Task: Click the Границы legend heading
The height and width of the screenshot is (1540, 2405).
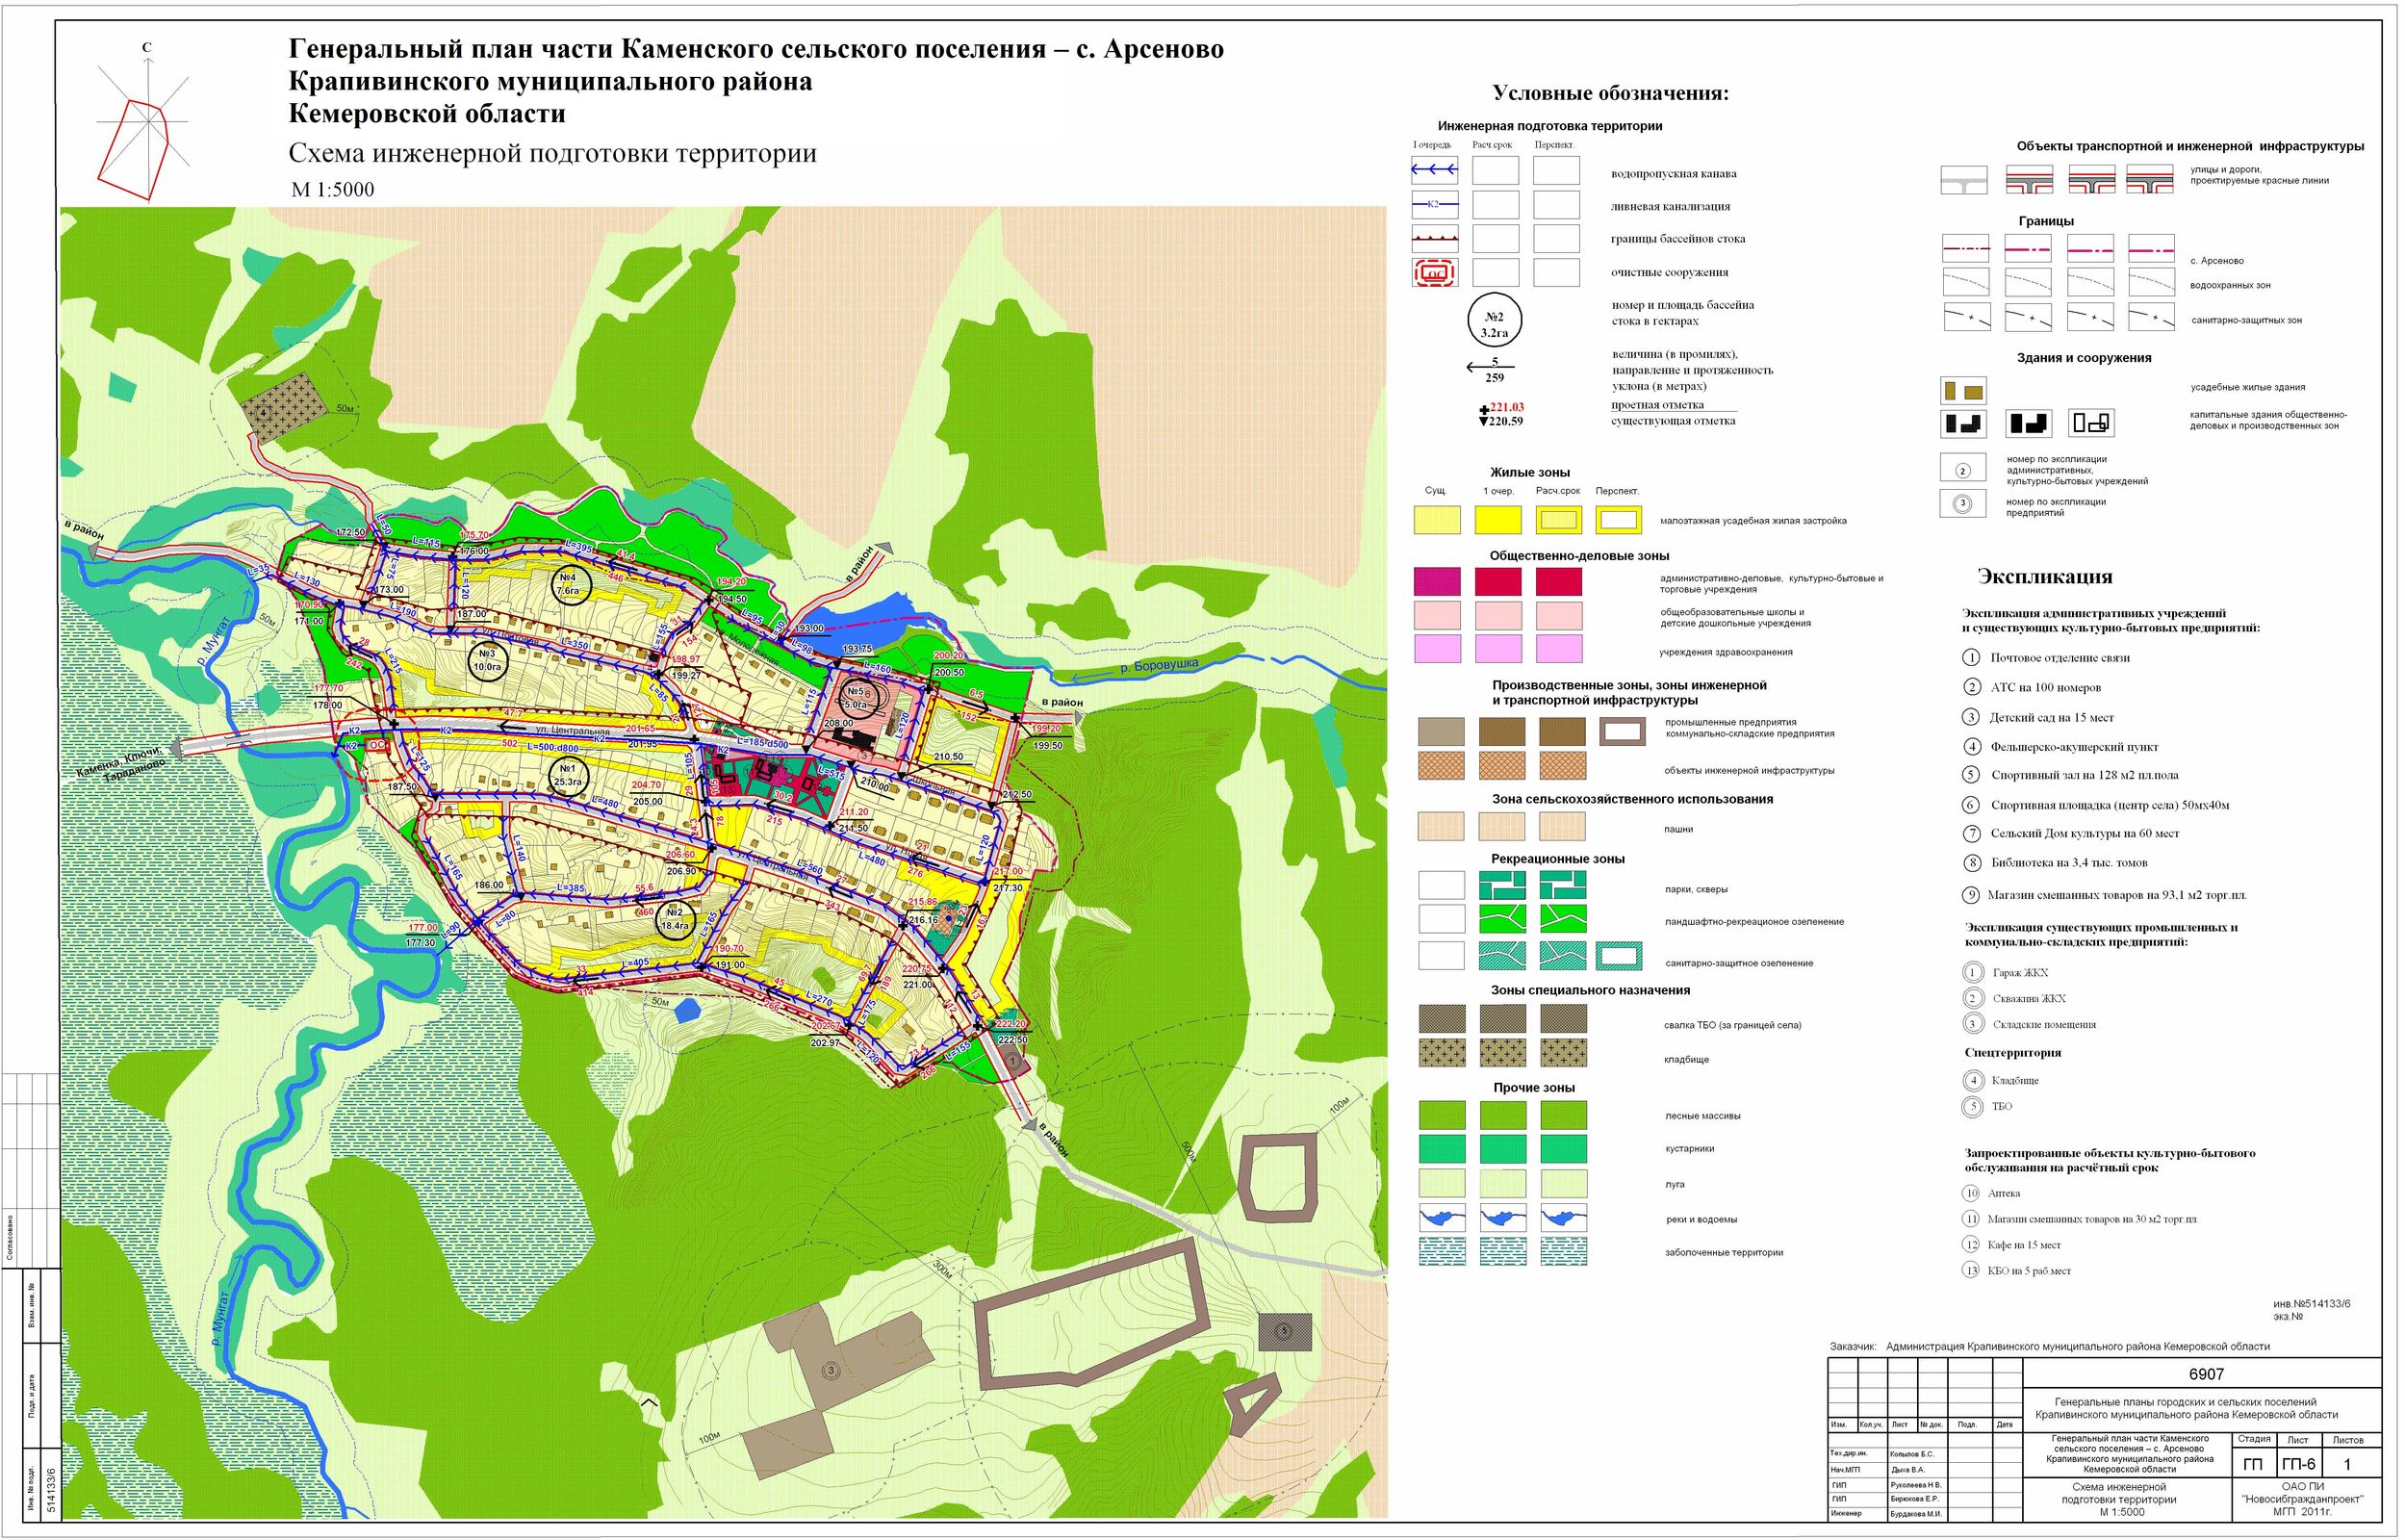Action: click(x=2046, y=221)
